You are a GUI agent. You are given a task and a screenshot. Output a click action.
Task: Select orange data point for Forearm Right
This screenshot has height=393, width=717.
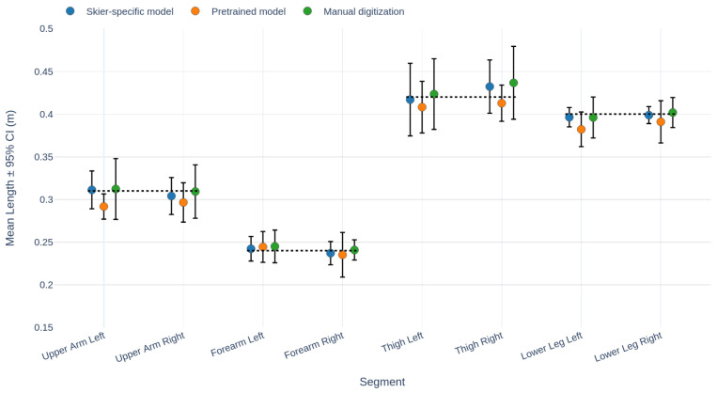tap(342, 255)
